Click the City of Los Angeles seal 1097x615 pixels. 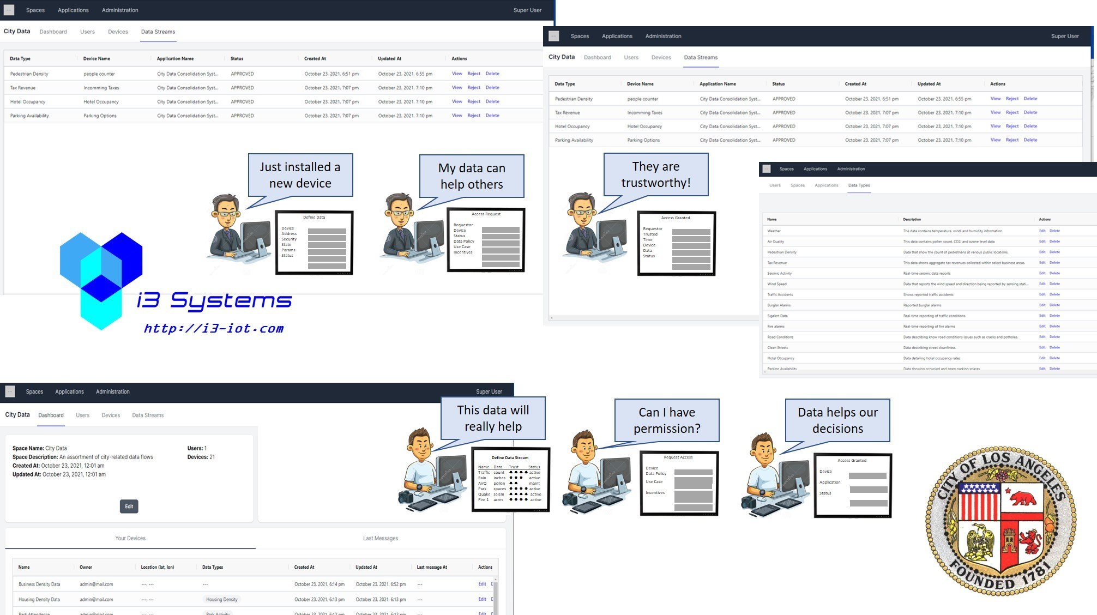click(x=1001, y=521)
